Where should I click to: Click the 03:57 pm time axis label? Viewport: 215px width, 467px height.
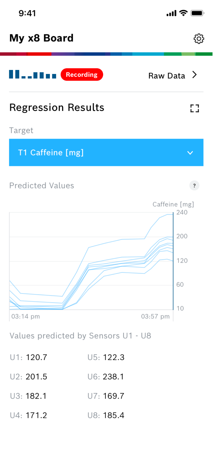coord(156,317)
